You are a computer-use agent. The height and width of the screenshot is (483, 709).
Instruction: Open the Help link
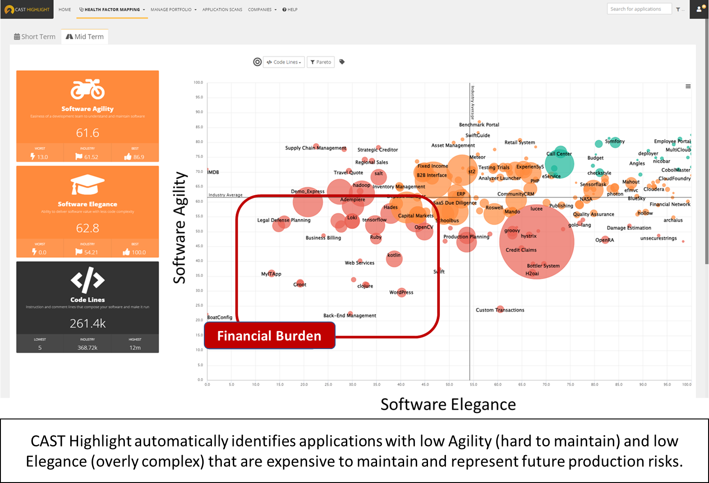pyautogui.click(x=290, y=9)
